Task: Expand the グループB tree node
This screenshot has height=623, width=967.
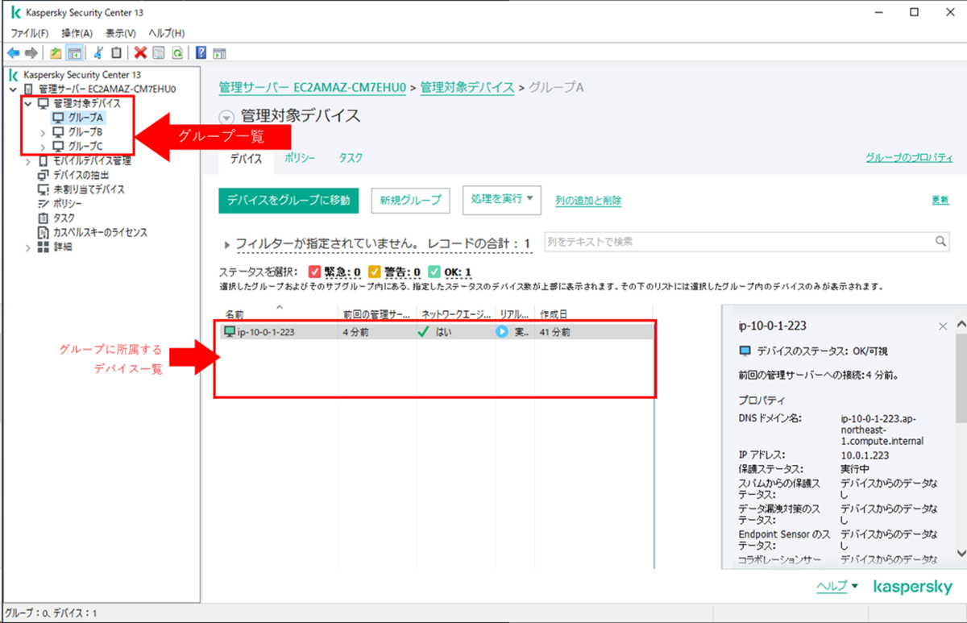Action: coord(43,131)
